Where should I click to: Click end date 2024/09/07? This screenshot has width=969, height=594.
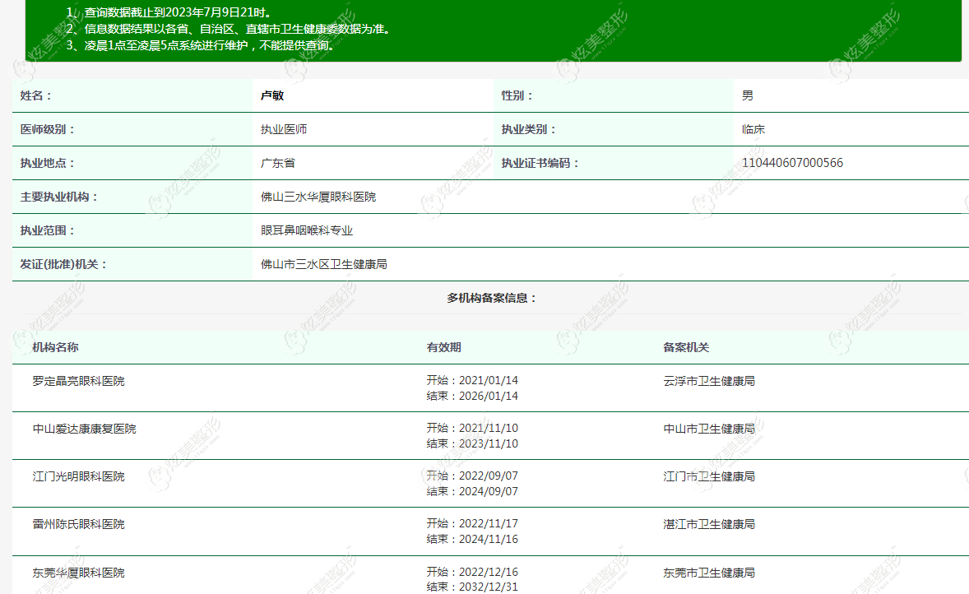[489, 491]
